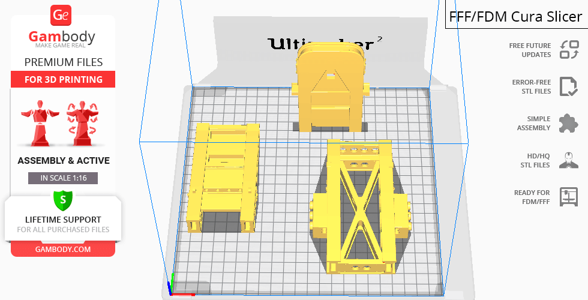Select the yellow X-braced chassis model

tap(359, 206)
